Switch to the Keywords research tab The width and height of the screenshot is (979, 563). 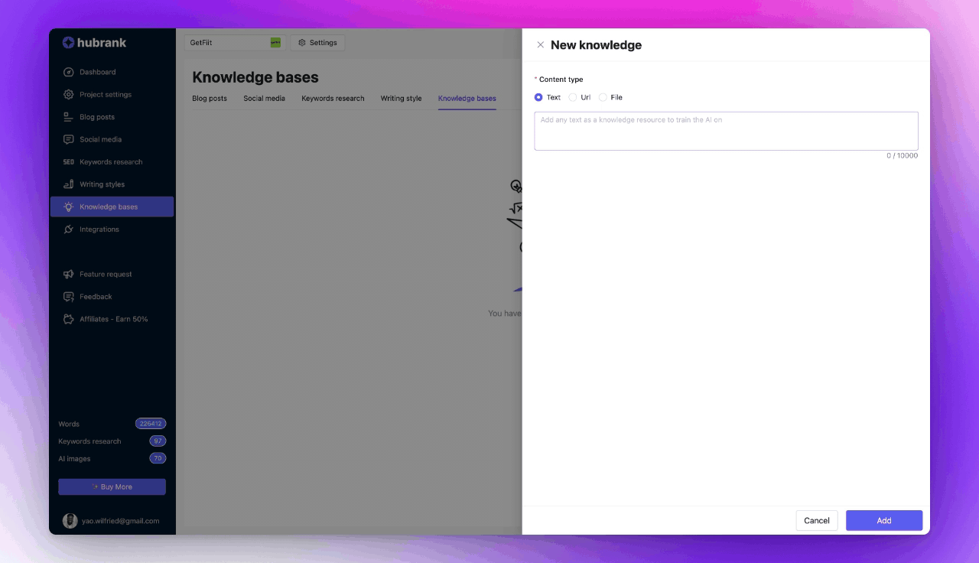[x=333, y=99]
